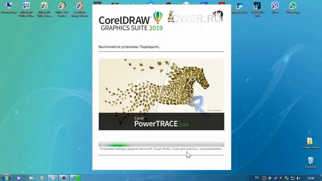The width and height of the screenshot is (322, 181).
Task: Open the purple pinned taskbar app
Action: tap(19, 178)
